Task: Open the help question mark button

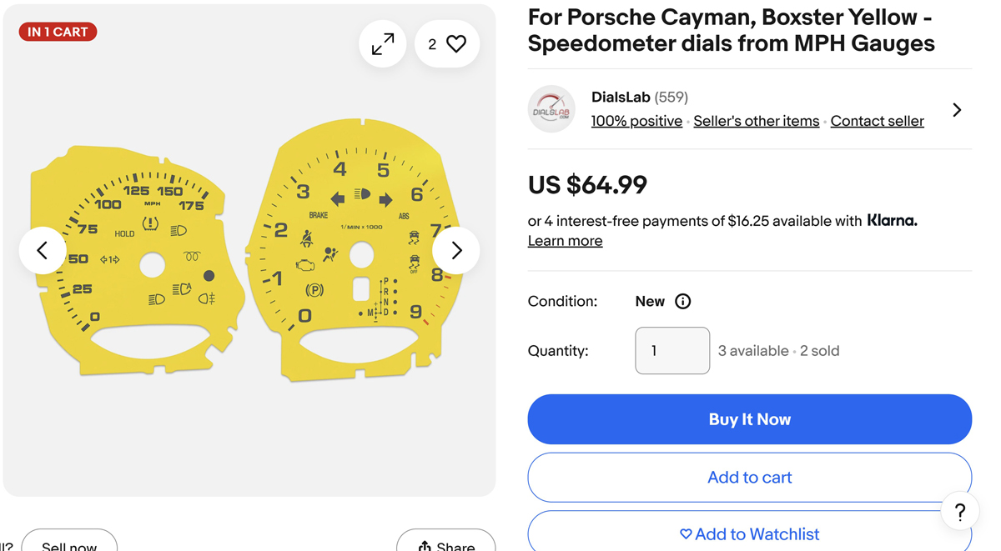Action: pos(959,512)
